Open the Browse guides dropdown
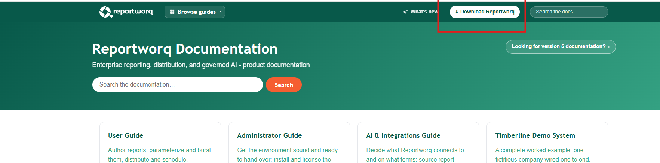This screenshot has width=660, height=163. tap(195, 12)
